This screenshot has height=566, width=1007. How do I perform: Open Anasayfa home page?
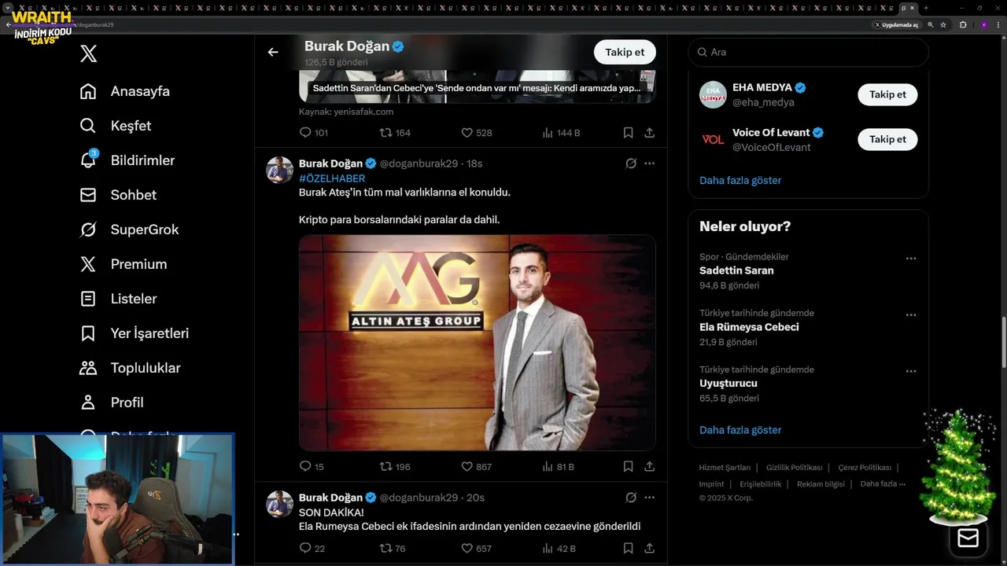tap(125, 91)
